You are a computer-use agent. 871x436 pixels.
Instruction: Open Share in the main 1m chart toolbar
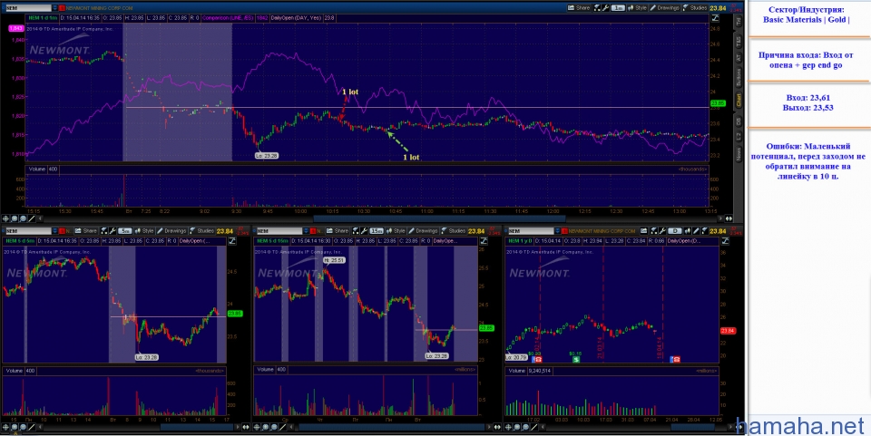pyautogui.click(x=578, y=8)
